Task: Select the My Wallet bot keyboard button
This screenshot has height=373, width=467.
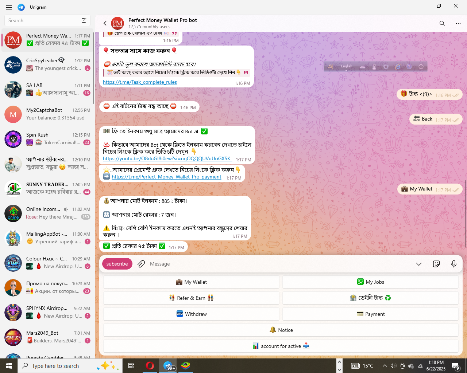Action: point(191,282)
